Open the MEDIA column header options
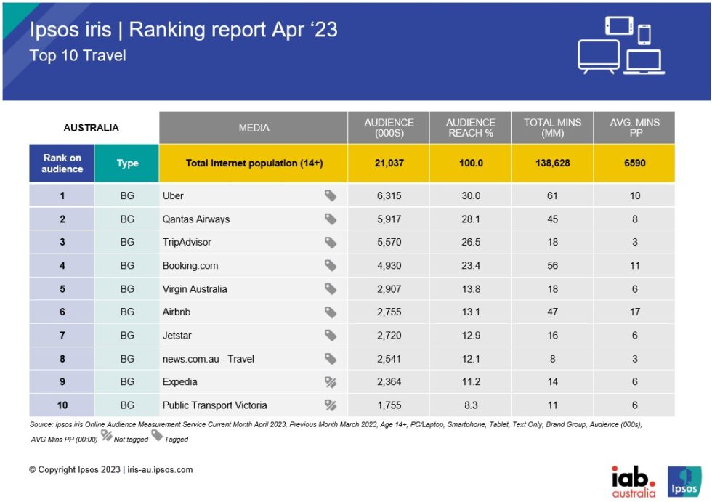The width and height of the screenshot is (712, 502). click(x=255, y=127)
